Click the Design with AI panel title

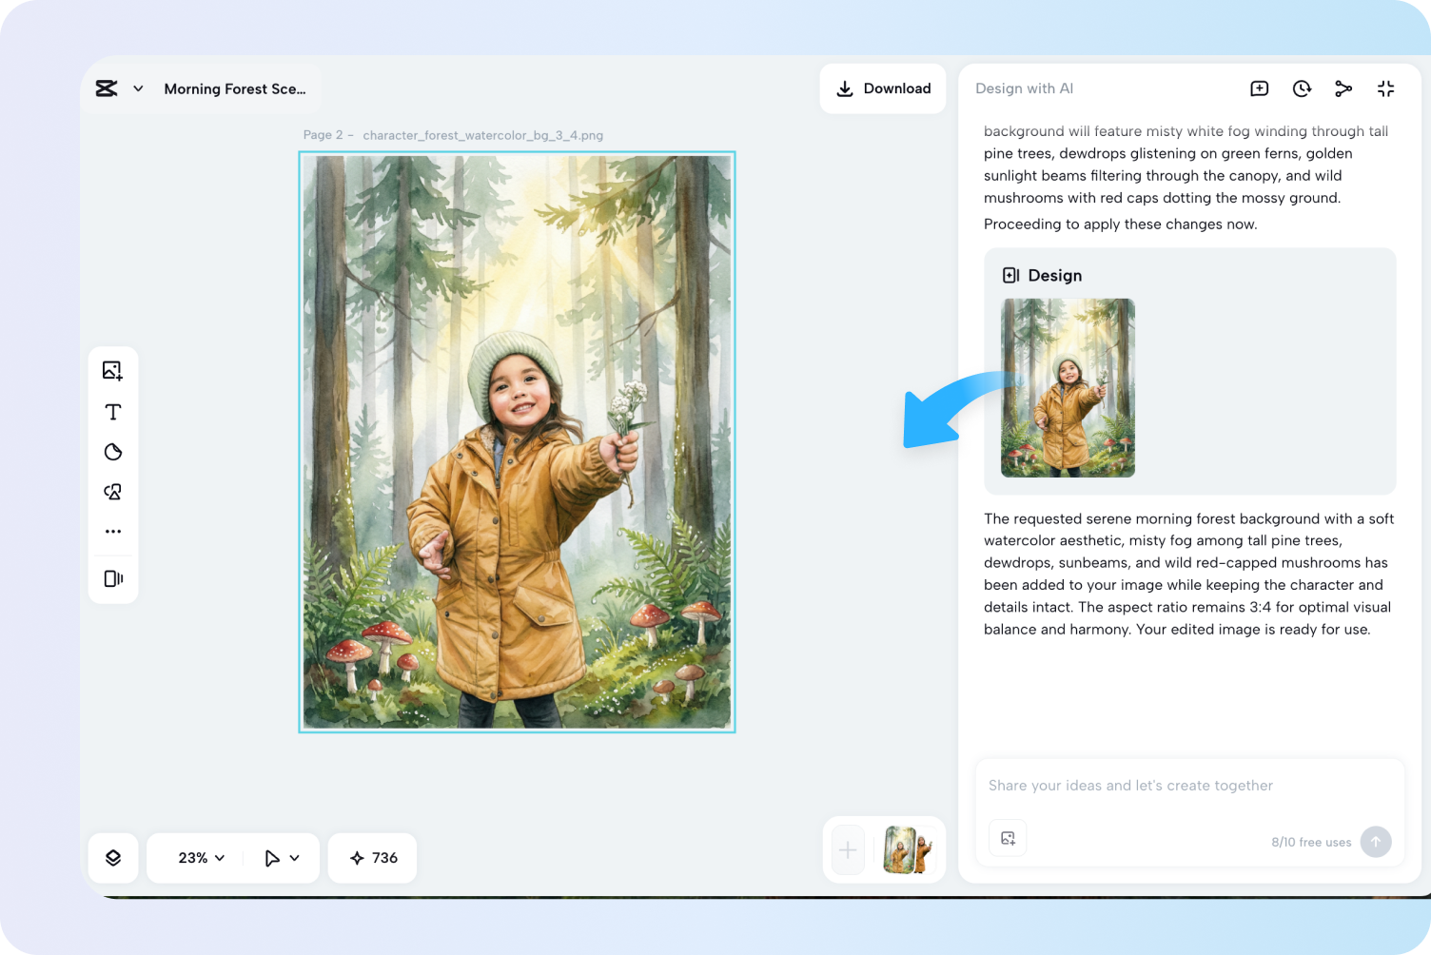click(x=1024, y=88)
